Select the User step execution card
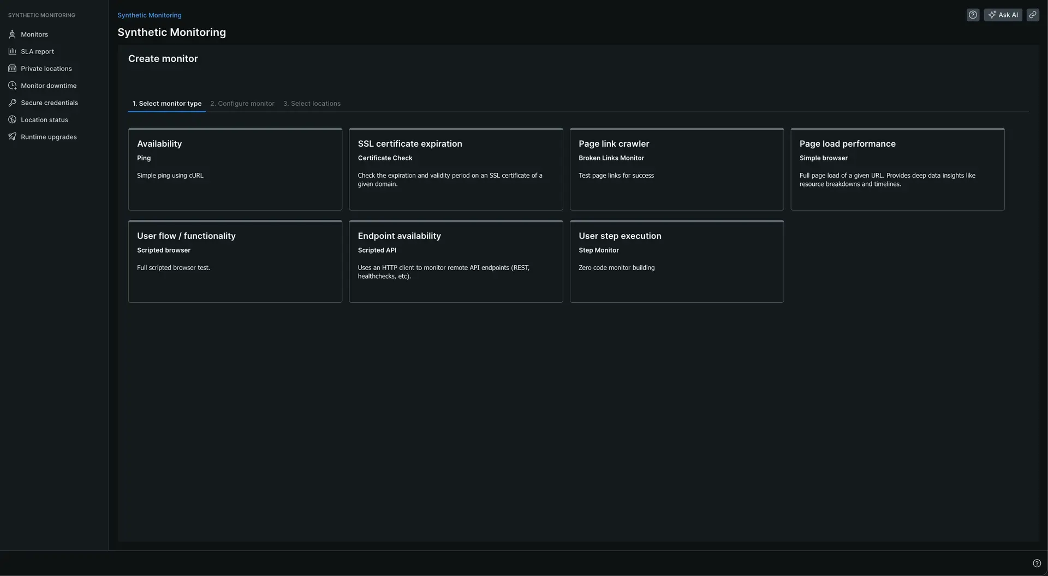Screen dimensions: 1048x576 tap(676, 261)
